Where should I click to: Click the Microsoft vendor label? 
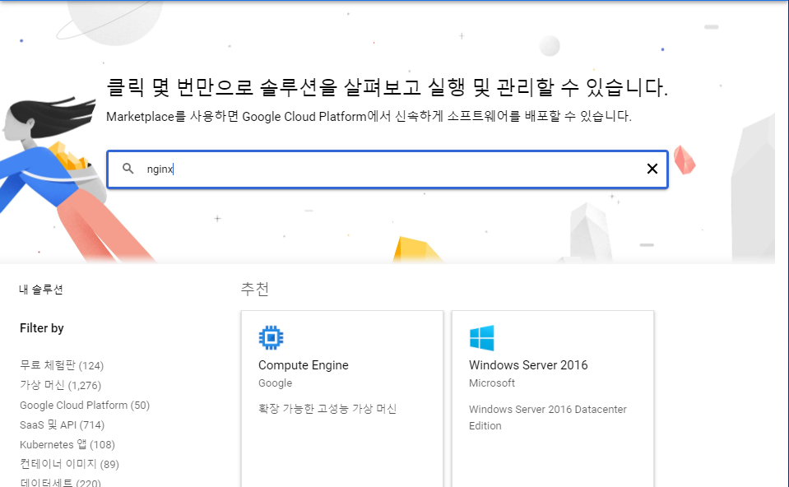coord(492,383)
